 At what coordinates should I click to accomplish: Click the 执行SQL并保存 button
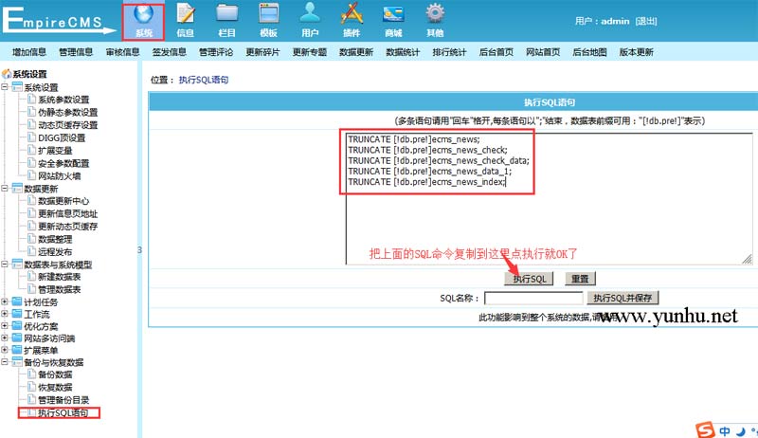[623, 298]
